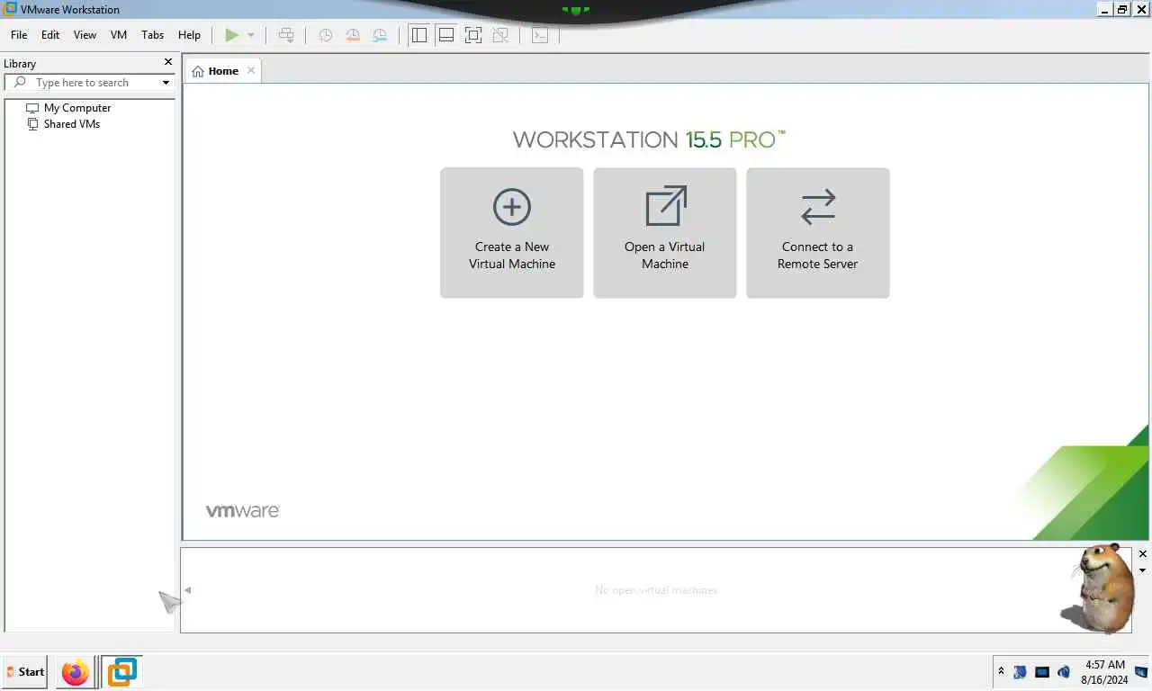Click the Take Snapshot clock icon
This screenshot has height=691, width=1152.
pyautogui.click(x=325, y=35)
